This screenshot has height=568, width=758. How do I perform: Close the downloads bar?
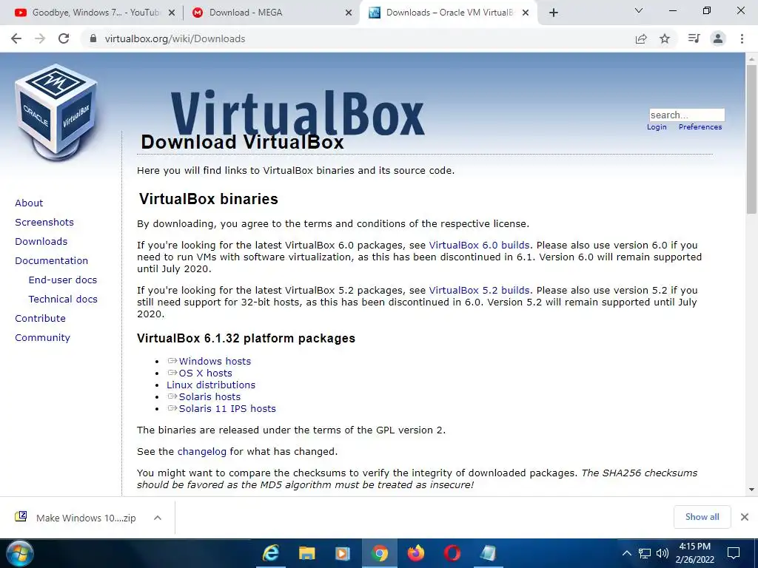coord(745,517)
